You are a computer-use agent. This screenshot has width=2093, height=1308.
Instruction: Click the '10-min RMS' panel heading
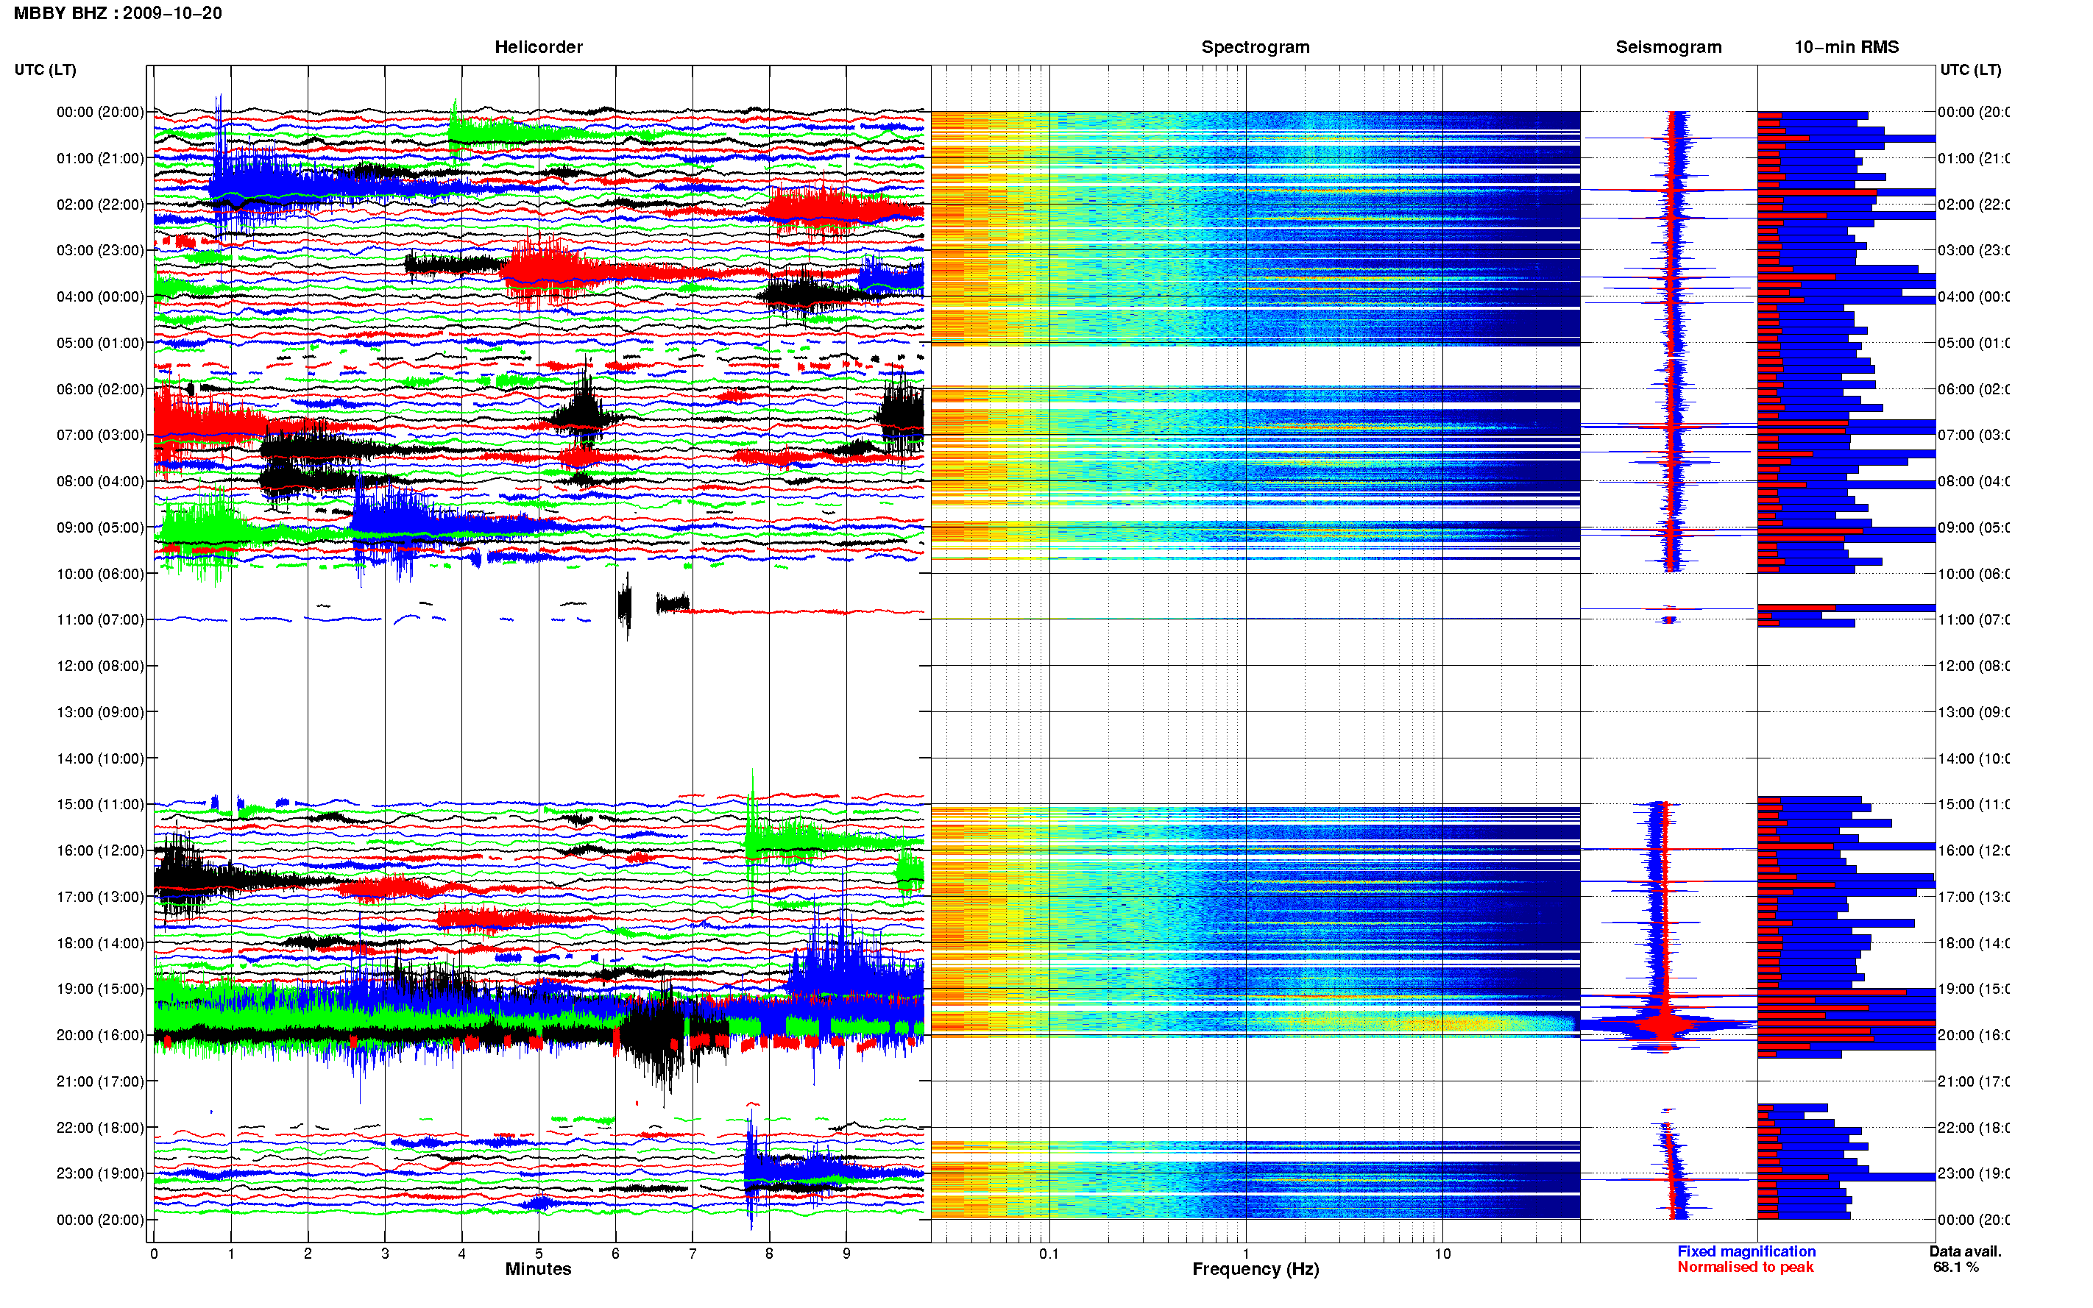[1846, 47]
